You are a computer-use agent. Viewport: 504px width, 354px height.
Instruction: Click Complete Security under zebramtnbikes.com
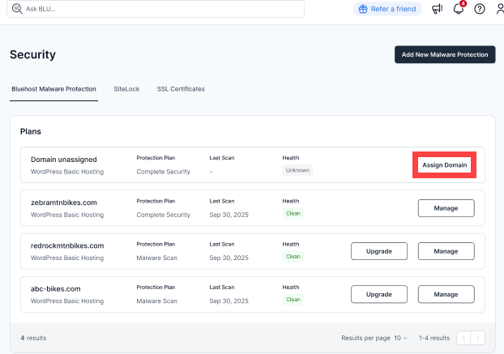click(164, 215)
